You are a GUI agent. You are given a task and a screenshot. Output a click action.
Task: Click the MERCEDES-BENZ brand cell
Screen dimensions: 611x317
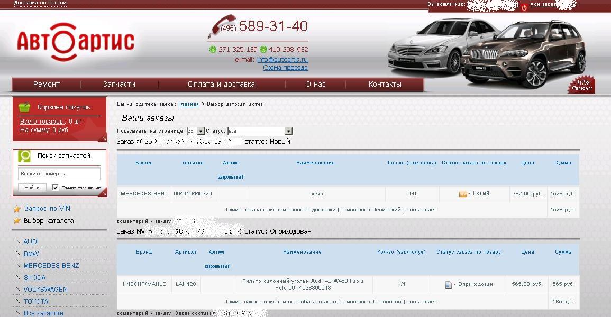tap(144, 194)
